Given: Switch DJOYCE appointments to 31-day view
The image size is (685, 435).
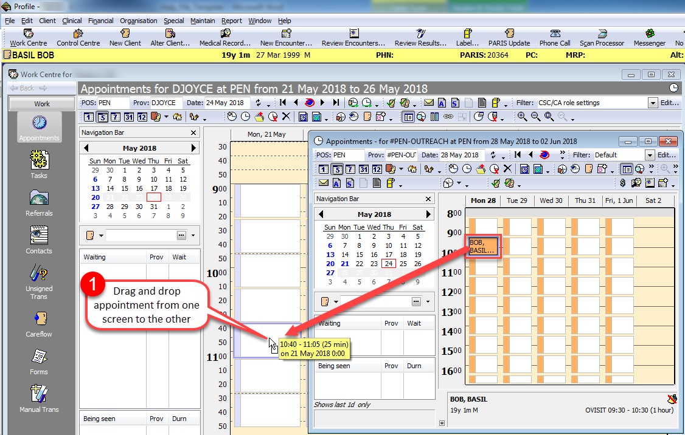Looking at the screenshot, I should tap(128, 117).
